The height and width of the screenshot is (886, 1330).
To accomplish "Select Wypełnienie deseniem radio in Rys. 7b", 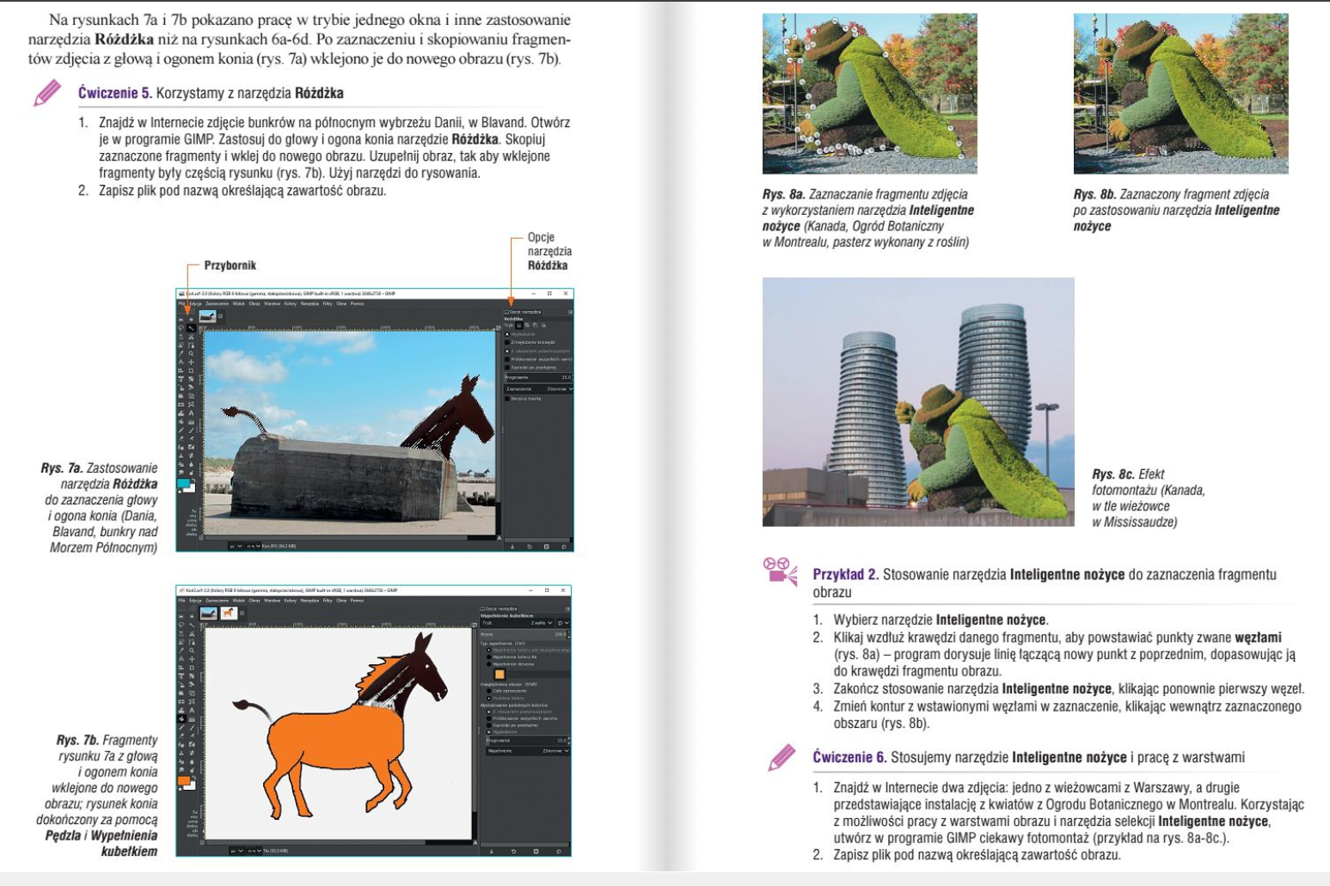I will click(x=489, y=663).
